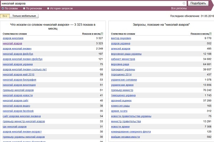Open the 'николай азаров биография' link

[x=19, y=80]
